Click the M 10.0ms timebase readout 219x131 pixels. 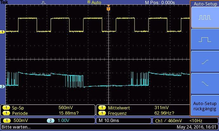(x=109, y=121)
